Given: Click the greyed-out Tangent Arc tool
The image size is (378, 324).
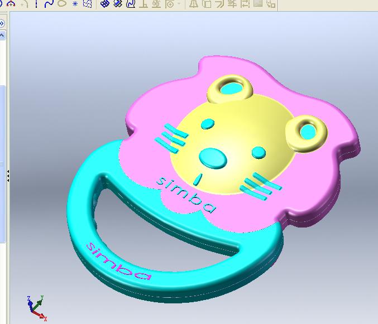Looking at the screenshot, I should coord(25,3).
